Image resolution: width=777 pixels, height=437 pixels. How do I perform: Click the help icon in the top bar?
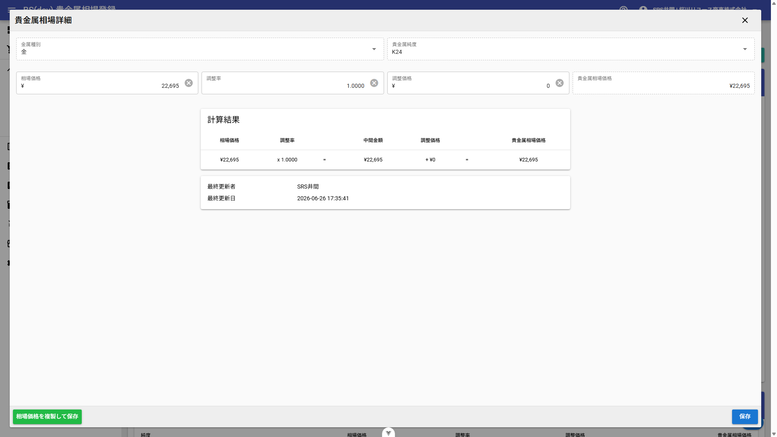pos(624,8)
